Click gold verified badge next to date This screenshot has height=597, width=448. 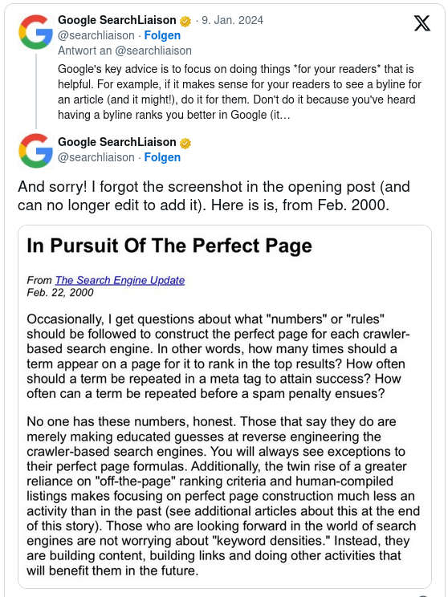pyautogui.click(x=185, y=21)
